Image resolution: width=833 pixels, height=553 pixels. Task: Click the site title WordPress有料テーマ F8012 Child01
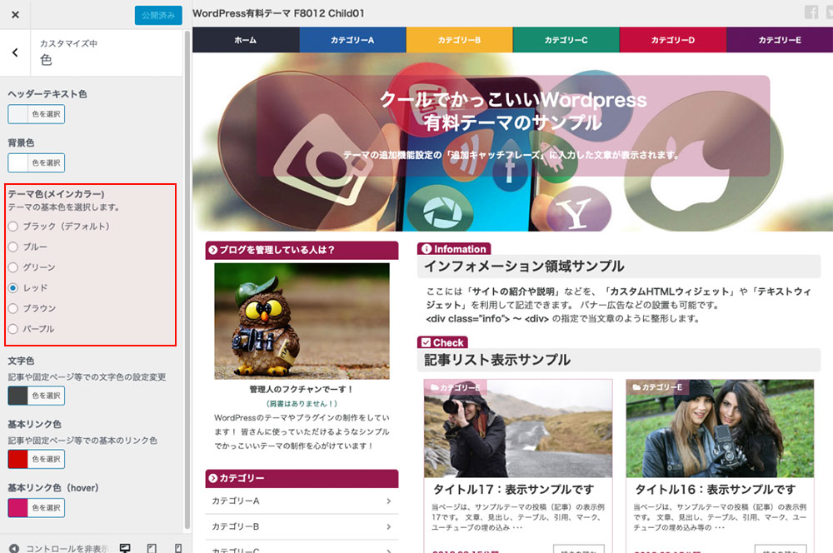(x=278, y=13)
